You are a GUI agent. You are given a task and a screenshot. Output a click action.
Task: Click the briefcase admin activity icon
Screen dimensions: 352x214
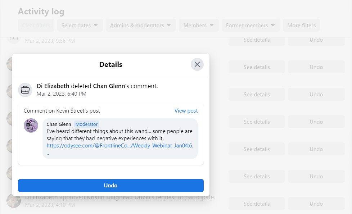click(x=25, y=90)
